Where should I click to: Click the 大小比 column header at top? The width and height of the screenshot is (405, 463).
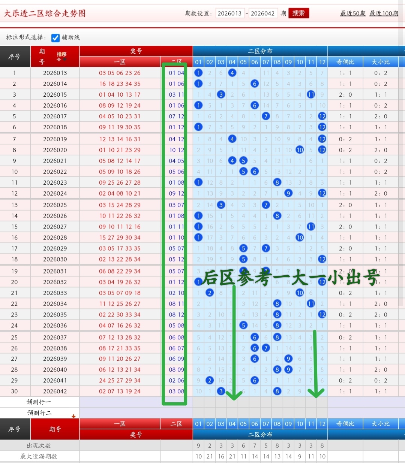[x=381, y=62]
